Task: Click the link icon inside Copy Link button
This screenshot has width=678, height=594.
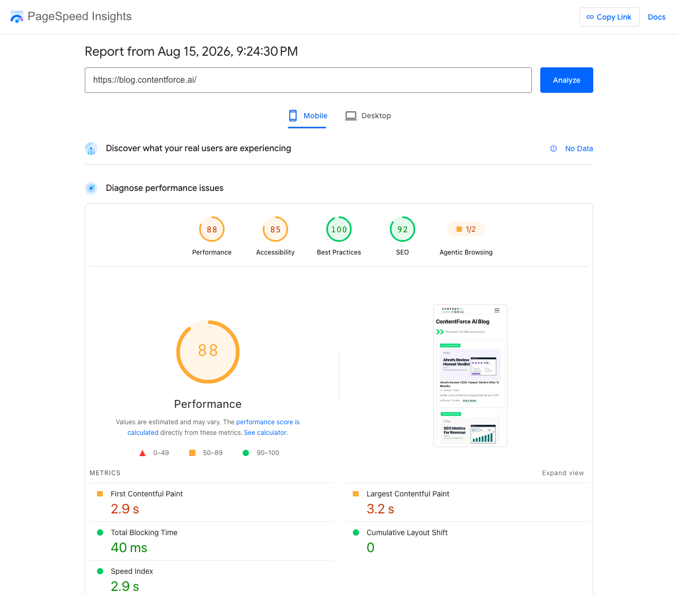Action: pos(590,17)
